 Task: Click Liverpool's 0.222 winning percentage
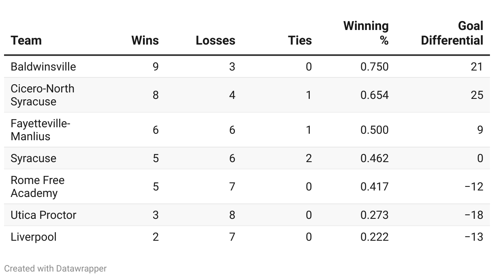click(x=374, y=237)
